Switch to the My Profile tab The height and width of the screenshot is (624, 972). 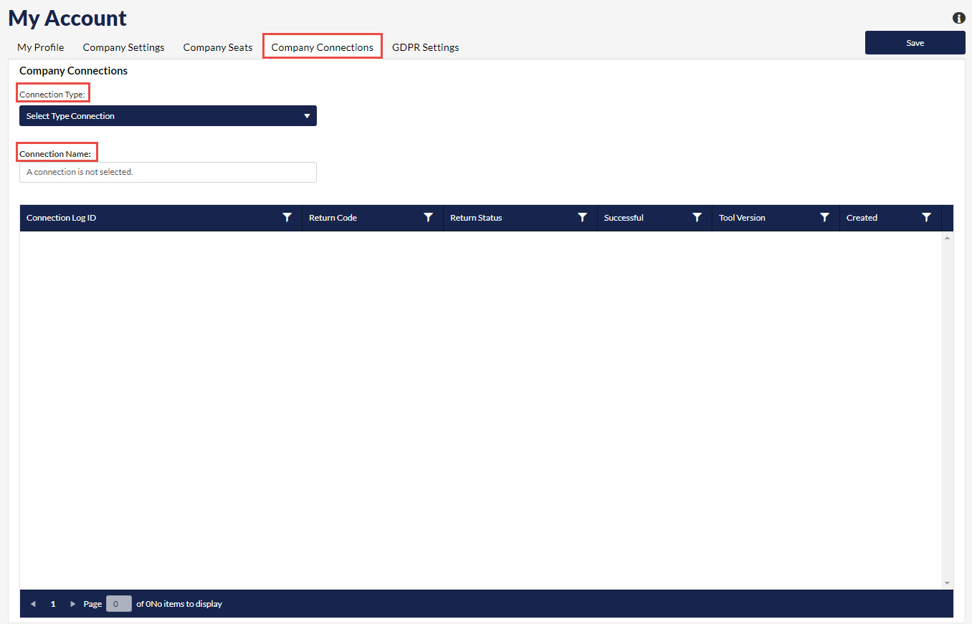(x=41, y=47)
